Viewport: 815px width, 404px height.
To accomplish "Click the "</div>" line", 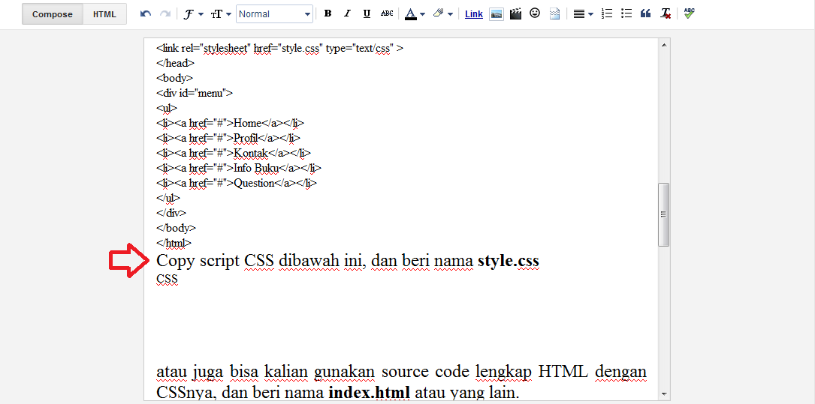I will (171, 213).
